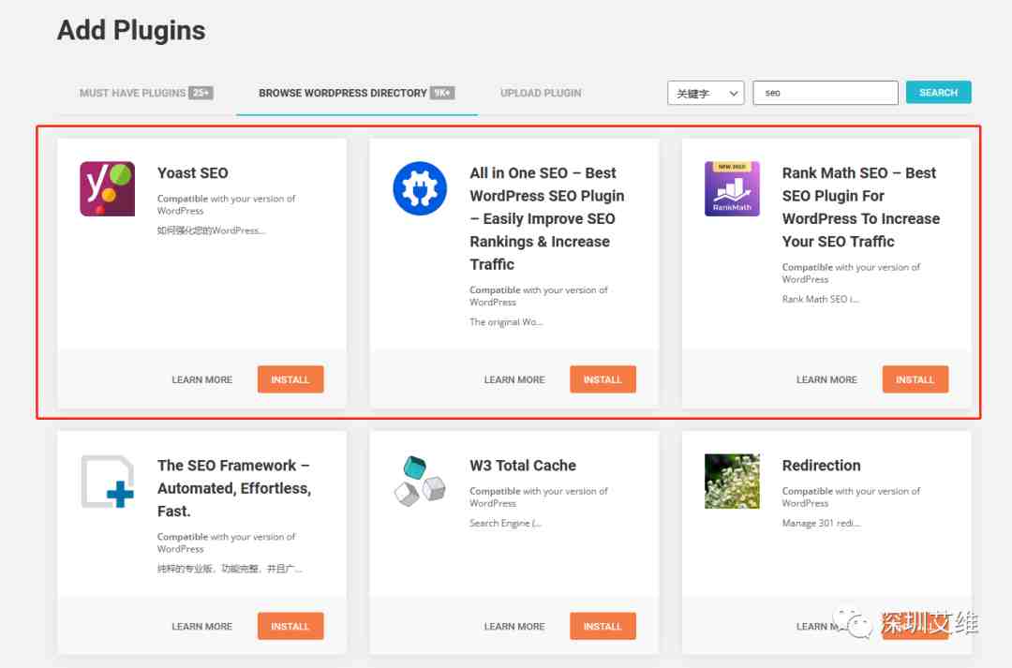Click the All in One SEO gear icon
The width and height of the screenshot is (1012, 668).
click(420, 188)
